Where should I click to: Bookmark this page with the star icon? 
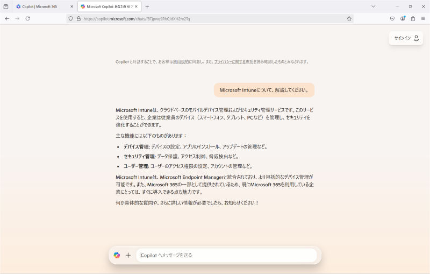349,19
